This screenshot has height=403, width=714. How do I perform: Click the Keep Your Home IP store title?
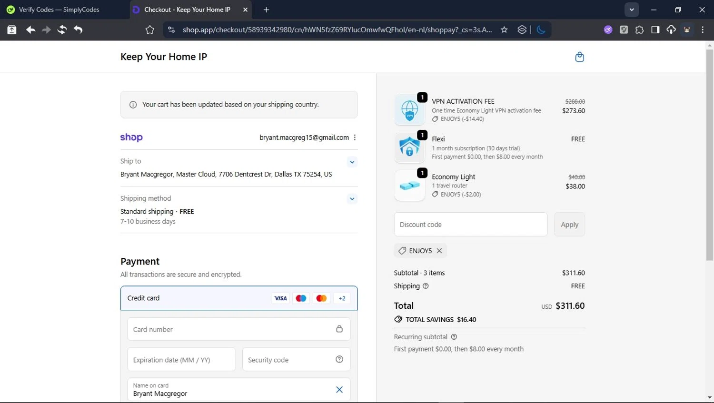point(164,57)
